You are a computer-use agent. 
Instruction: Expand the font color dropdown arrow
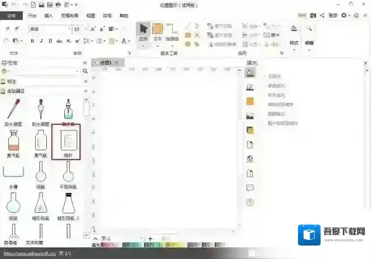129,41
